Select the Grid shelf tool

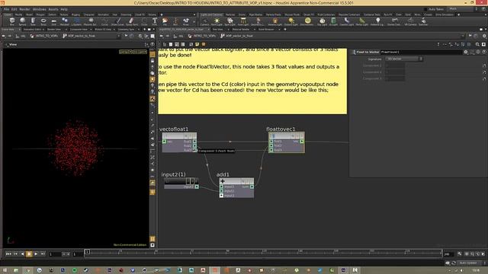click(54, 21)
